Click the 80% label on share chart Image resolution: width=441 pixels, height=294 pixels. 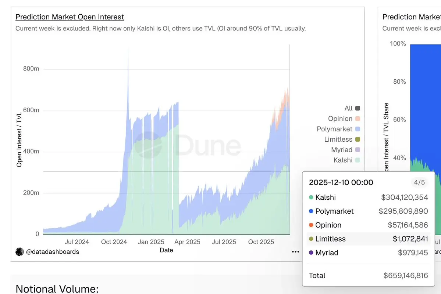(399, 81)
